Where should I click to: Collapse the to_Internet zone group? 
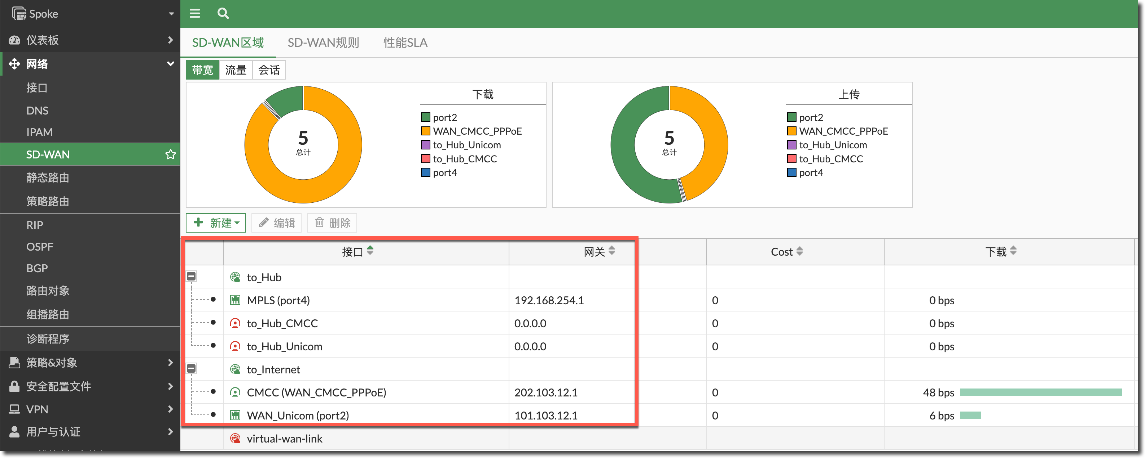[x=191, y=368]
